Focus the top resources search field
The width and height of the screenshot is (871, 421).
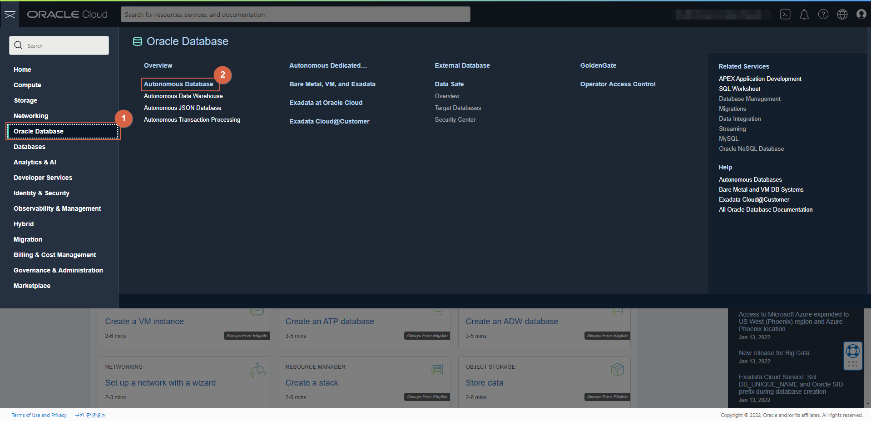click(x=296, y=15)
